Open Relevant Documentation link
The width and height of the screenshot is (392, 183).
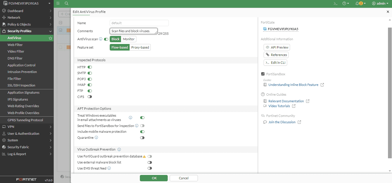coord(286,101)
